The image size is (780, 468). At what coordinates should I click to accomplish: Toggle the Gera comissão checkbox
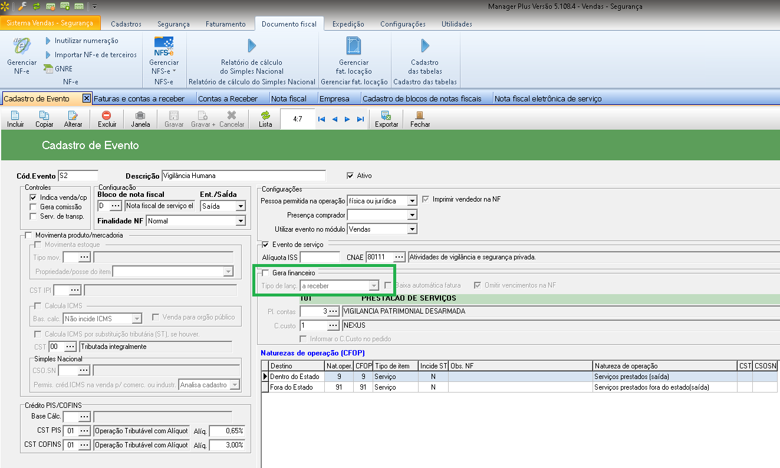point(33,207)
